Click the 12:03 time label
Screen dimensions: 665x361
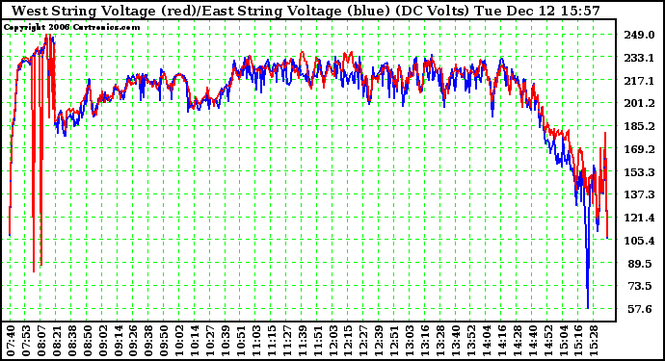(333, 341)
